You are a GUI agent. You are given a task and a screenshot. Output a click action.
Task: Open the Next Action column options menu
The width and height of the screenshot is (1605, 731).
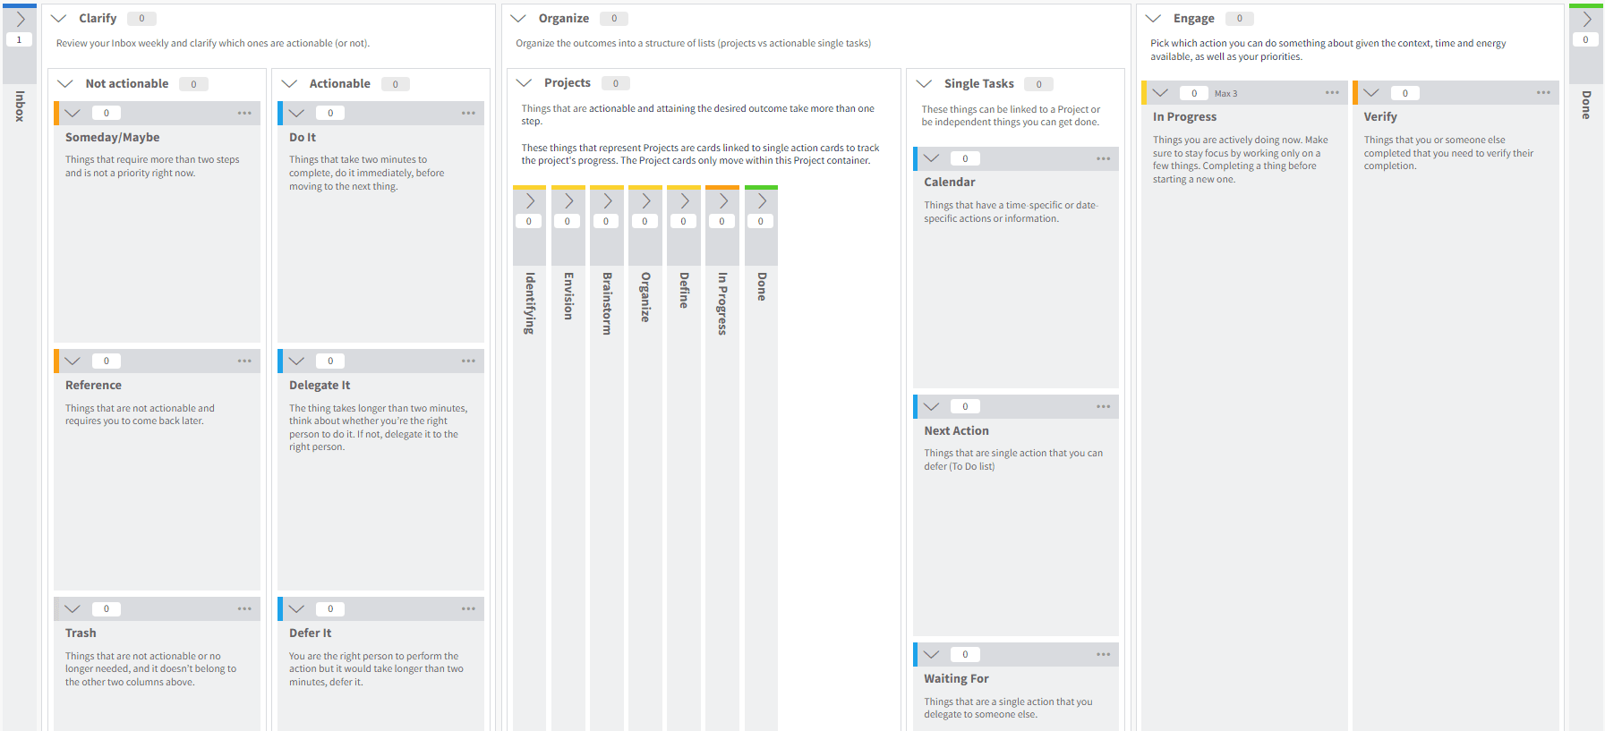(x=1103, y=406)
